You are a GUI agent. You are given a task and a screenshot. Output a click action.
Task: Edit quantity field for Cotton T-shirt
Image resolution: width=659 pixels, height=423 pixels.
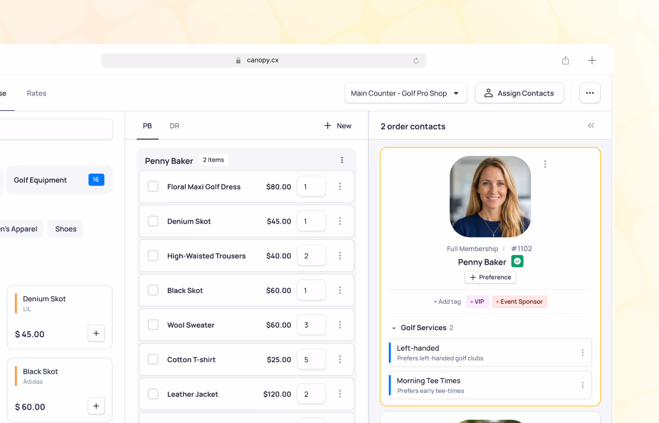[x=311, y=360]
